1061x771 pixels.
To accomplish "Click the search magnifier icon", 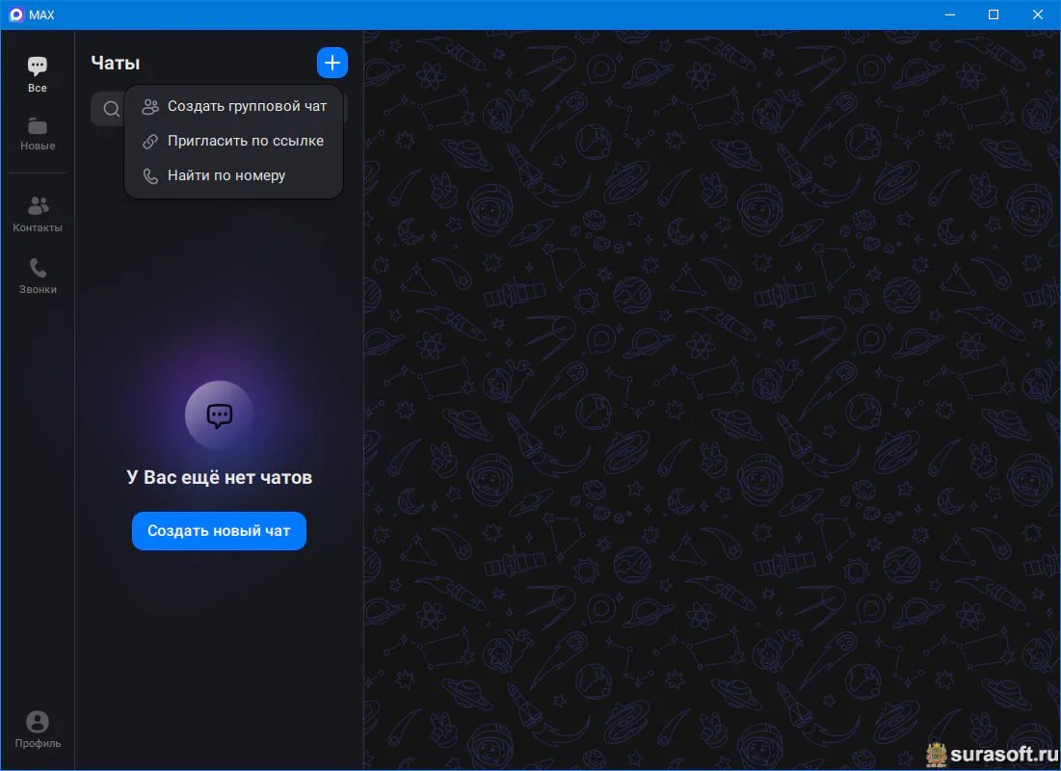I will 112,109.
